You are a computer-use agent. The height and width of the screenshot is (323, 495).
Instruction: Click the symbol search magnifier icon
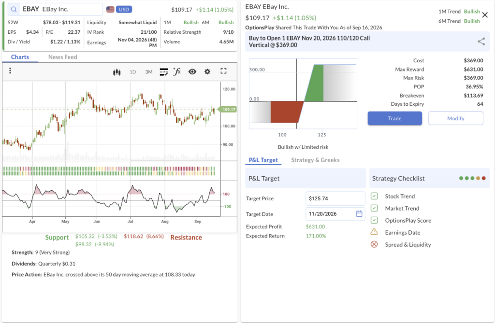point(14,10)
